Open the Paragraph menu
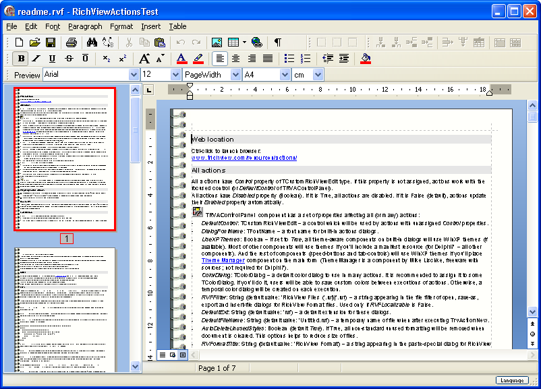541x389 pixels. [85, 26]
